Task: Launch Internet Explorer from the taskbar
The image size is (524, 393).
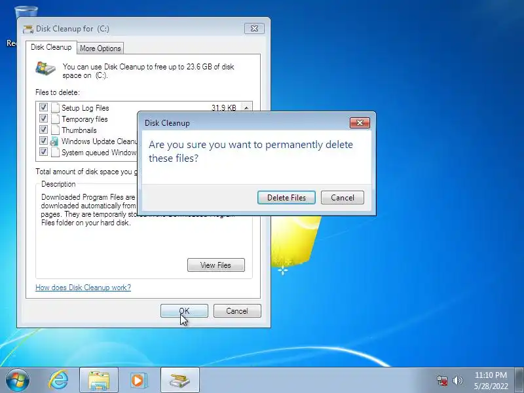Action: tap(58, 380)
